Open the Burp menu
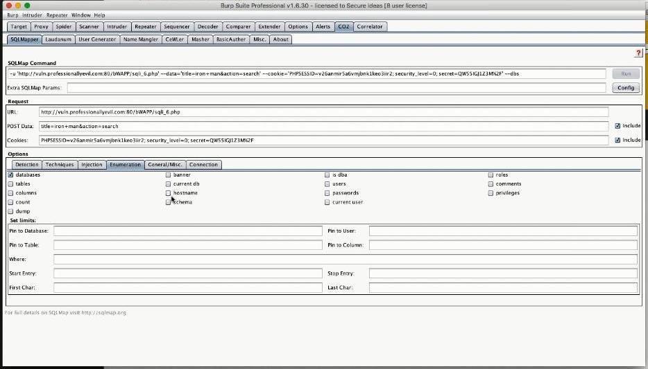The width and height of the screenshot is (648, 369). [x=12, y=15]
